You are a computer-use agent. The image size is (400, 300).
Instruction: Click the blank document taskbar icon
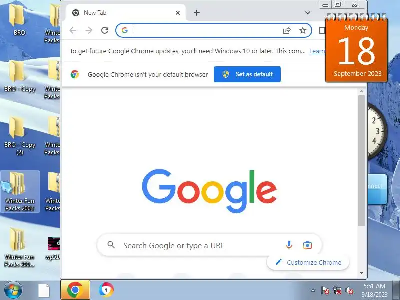click(44, 290)
